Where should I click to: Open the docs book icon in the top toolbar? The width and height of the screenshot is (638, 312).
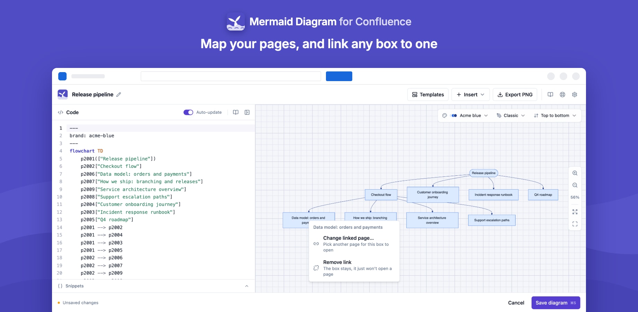550,95
